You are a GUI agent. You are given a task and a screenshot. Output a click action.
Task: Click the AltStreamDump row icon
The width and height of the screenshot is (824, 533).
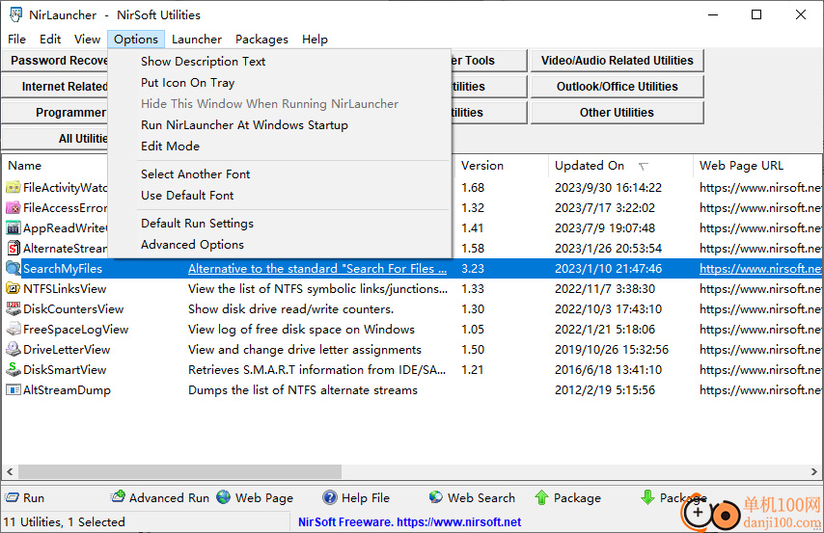coord(14,390)
